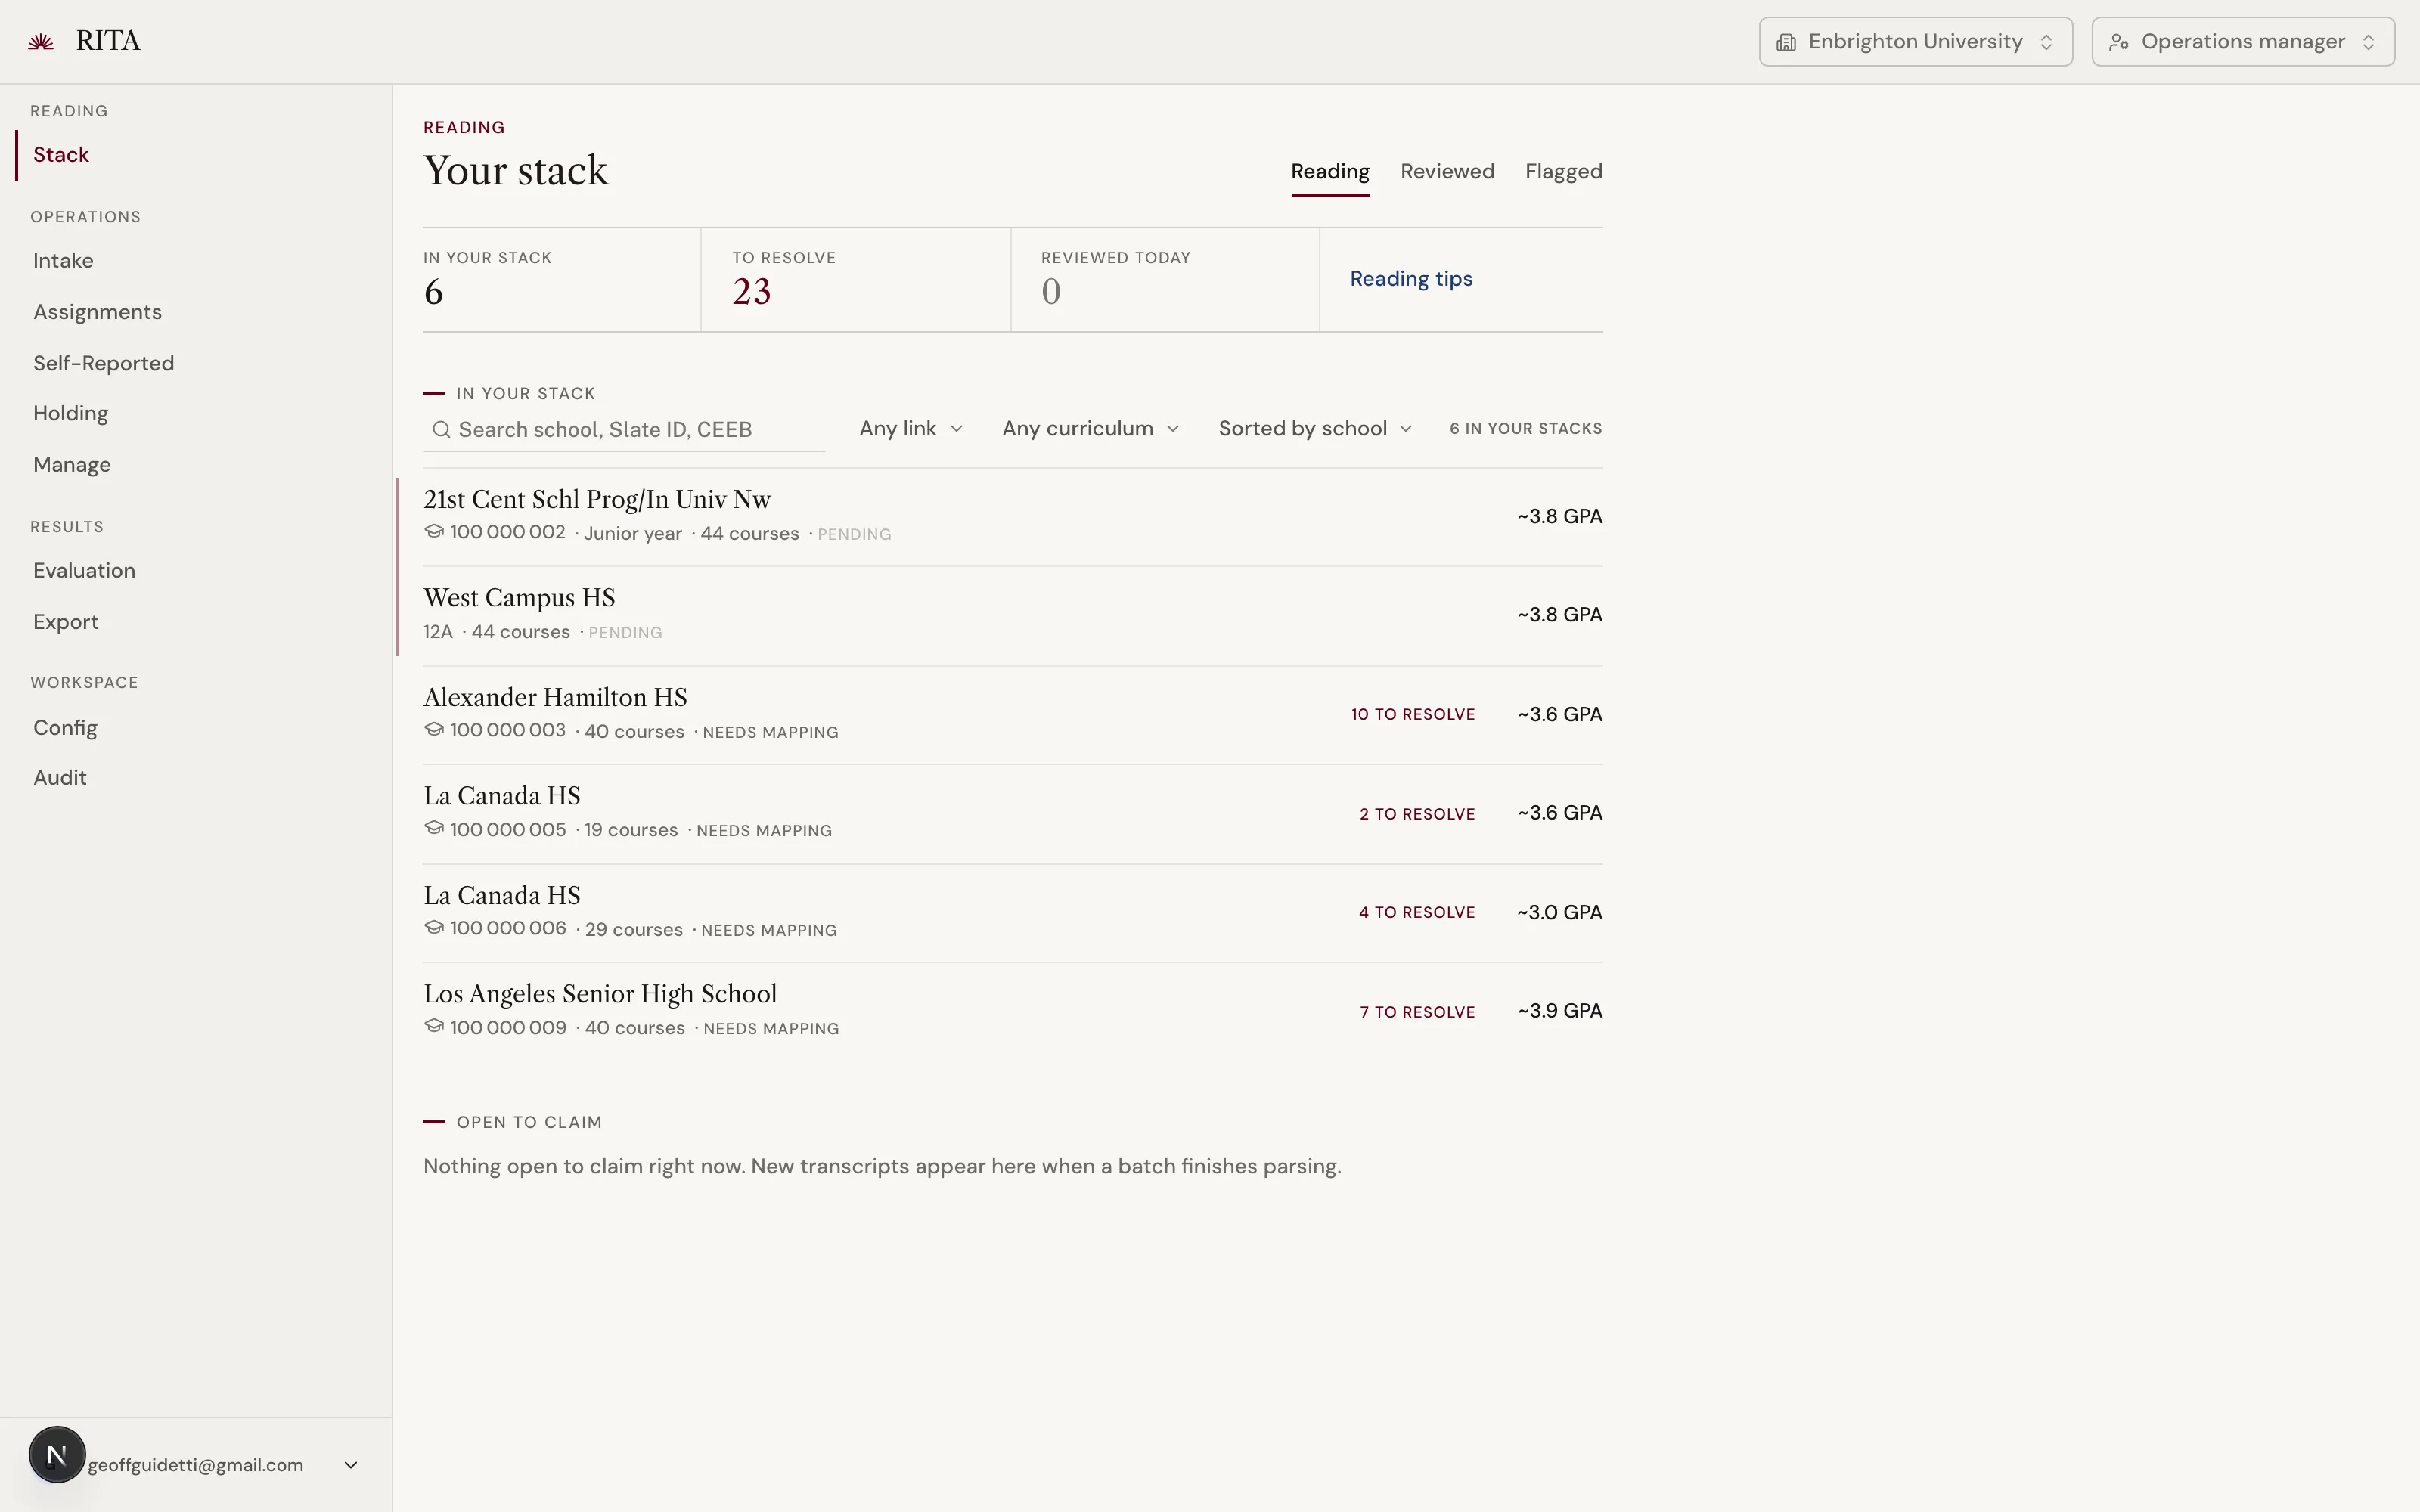Click the geoffguidetti@gmail.com account email
Image resolution: width=2420 pixels, height=1512 pixels.
196,1465
